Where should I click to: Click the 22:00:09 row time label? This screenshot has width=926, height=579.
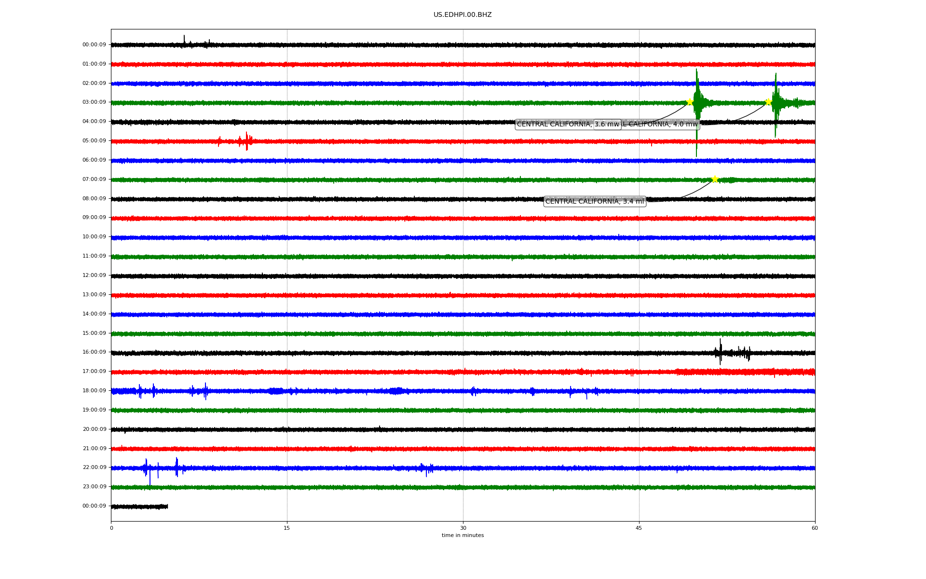(94, 468)
